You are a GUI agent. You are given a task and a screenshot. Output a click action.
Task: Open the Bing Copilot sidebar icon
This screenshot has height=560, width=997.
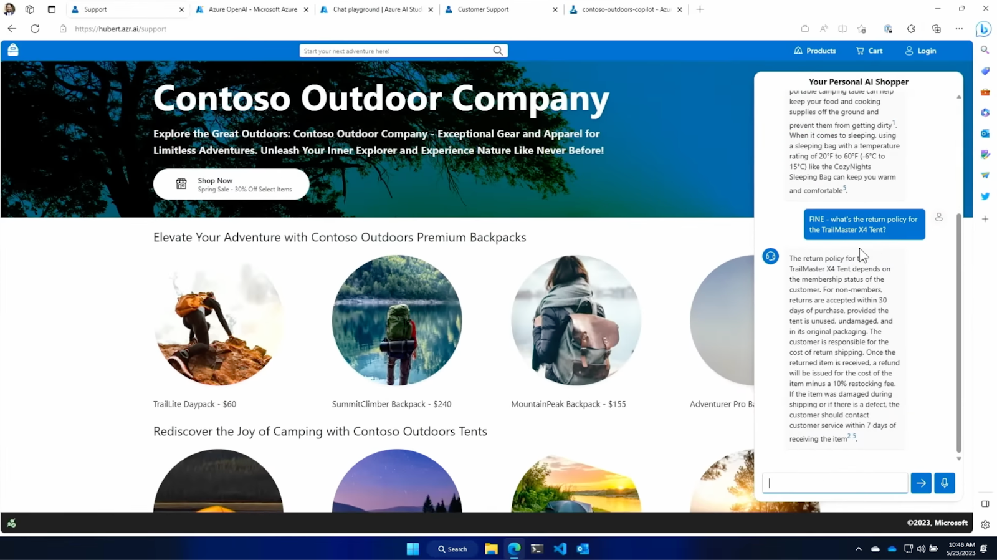984,29
